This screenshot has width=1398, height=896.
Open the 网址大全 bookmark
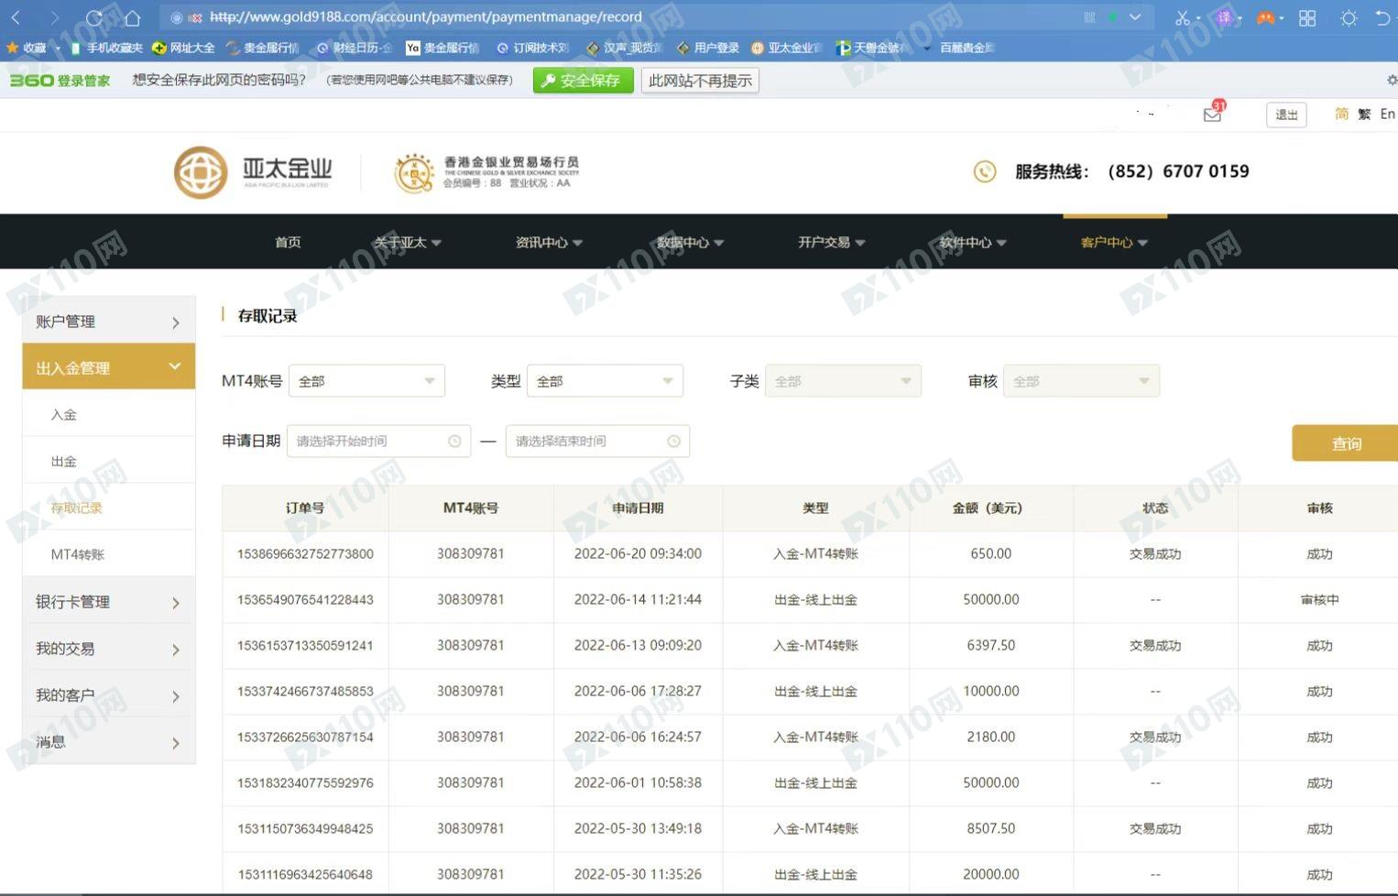(x=183, y=48)
